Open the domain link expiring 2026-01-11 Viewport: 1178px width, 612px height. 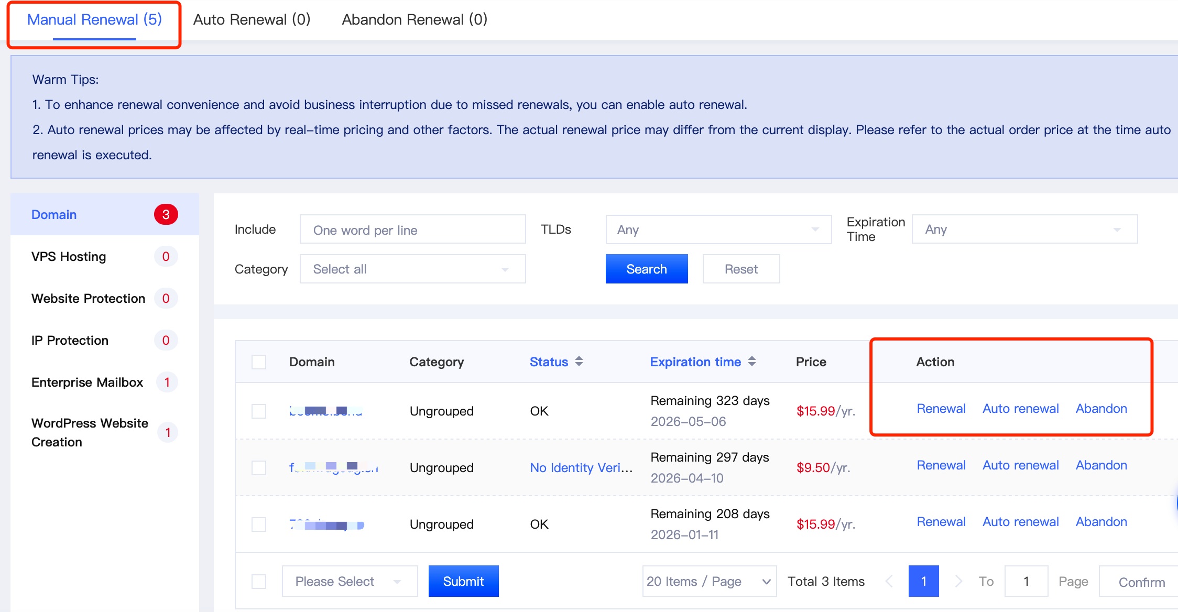coord(327,524)
